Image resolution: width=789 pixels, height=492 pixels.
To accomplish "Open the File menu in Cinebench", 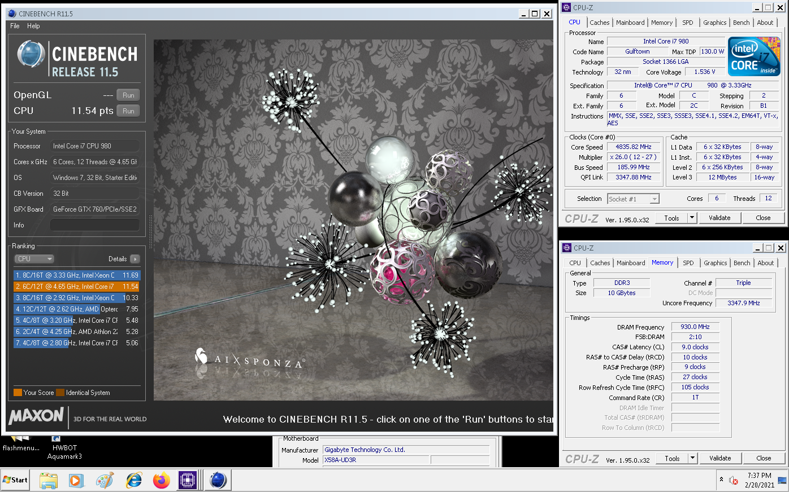I will pos(15,26).
